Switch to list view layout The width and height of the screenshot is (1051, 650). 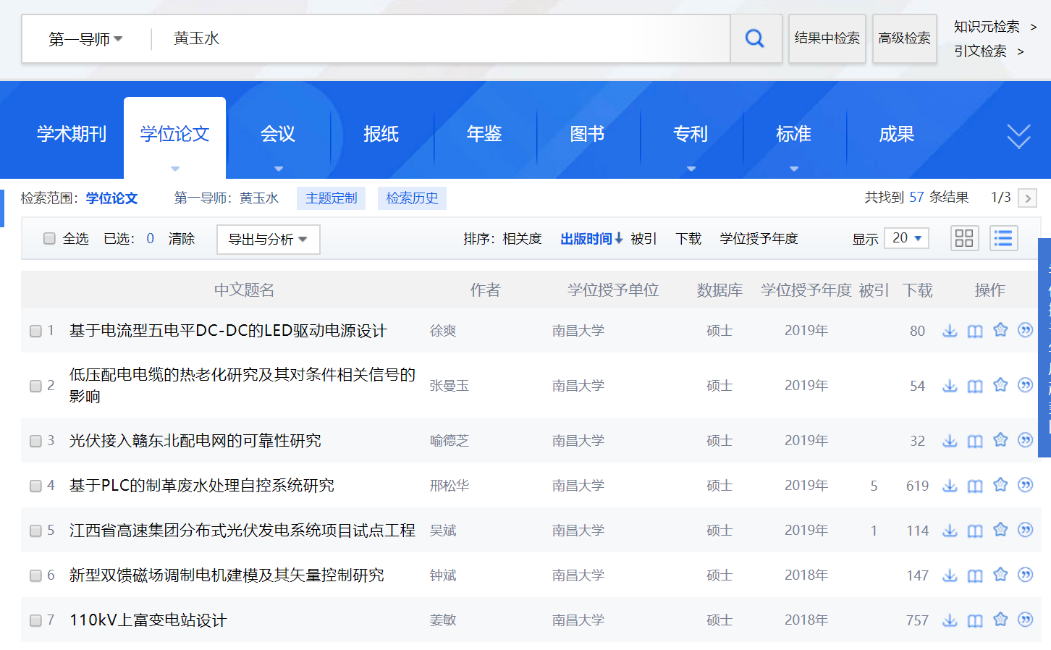point(1003,238)
